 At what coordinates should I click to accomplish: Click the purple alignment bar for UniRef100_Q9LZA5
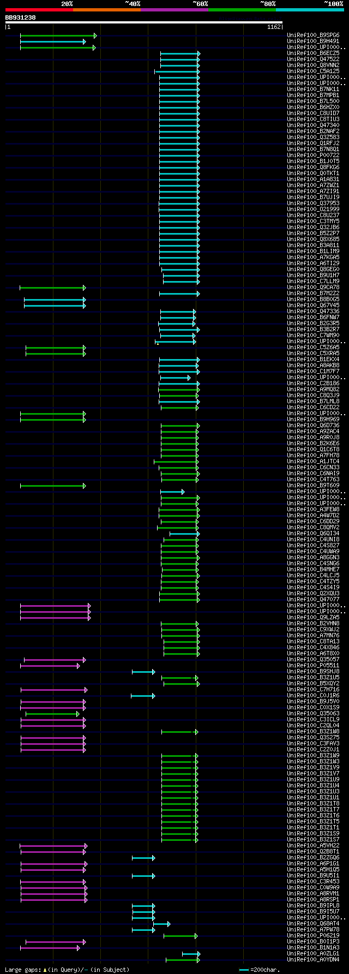coord(56,618)
